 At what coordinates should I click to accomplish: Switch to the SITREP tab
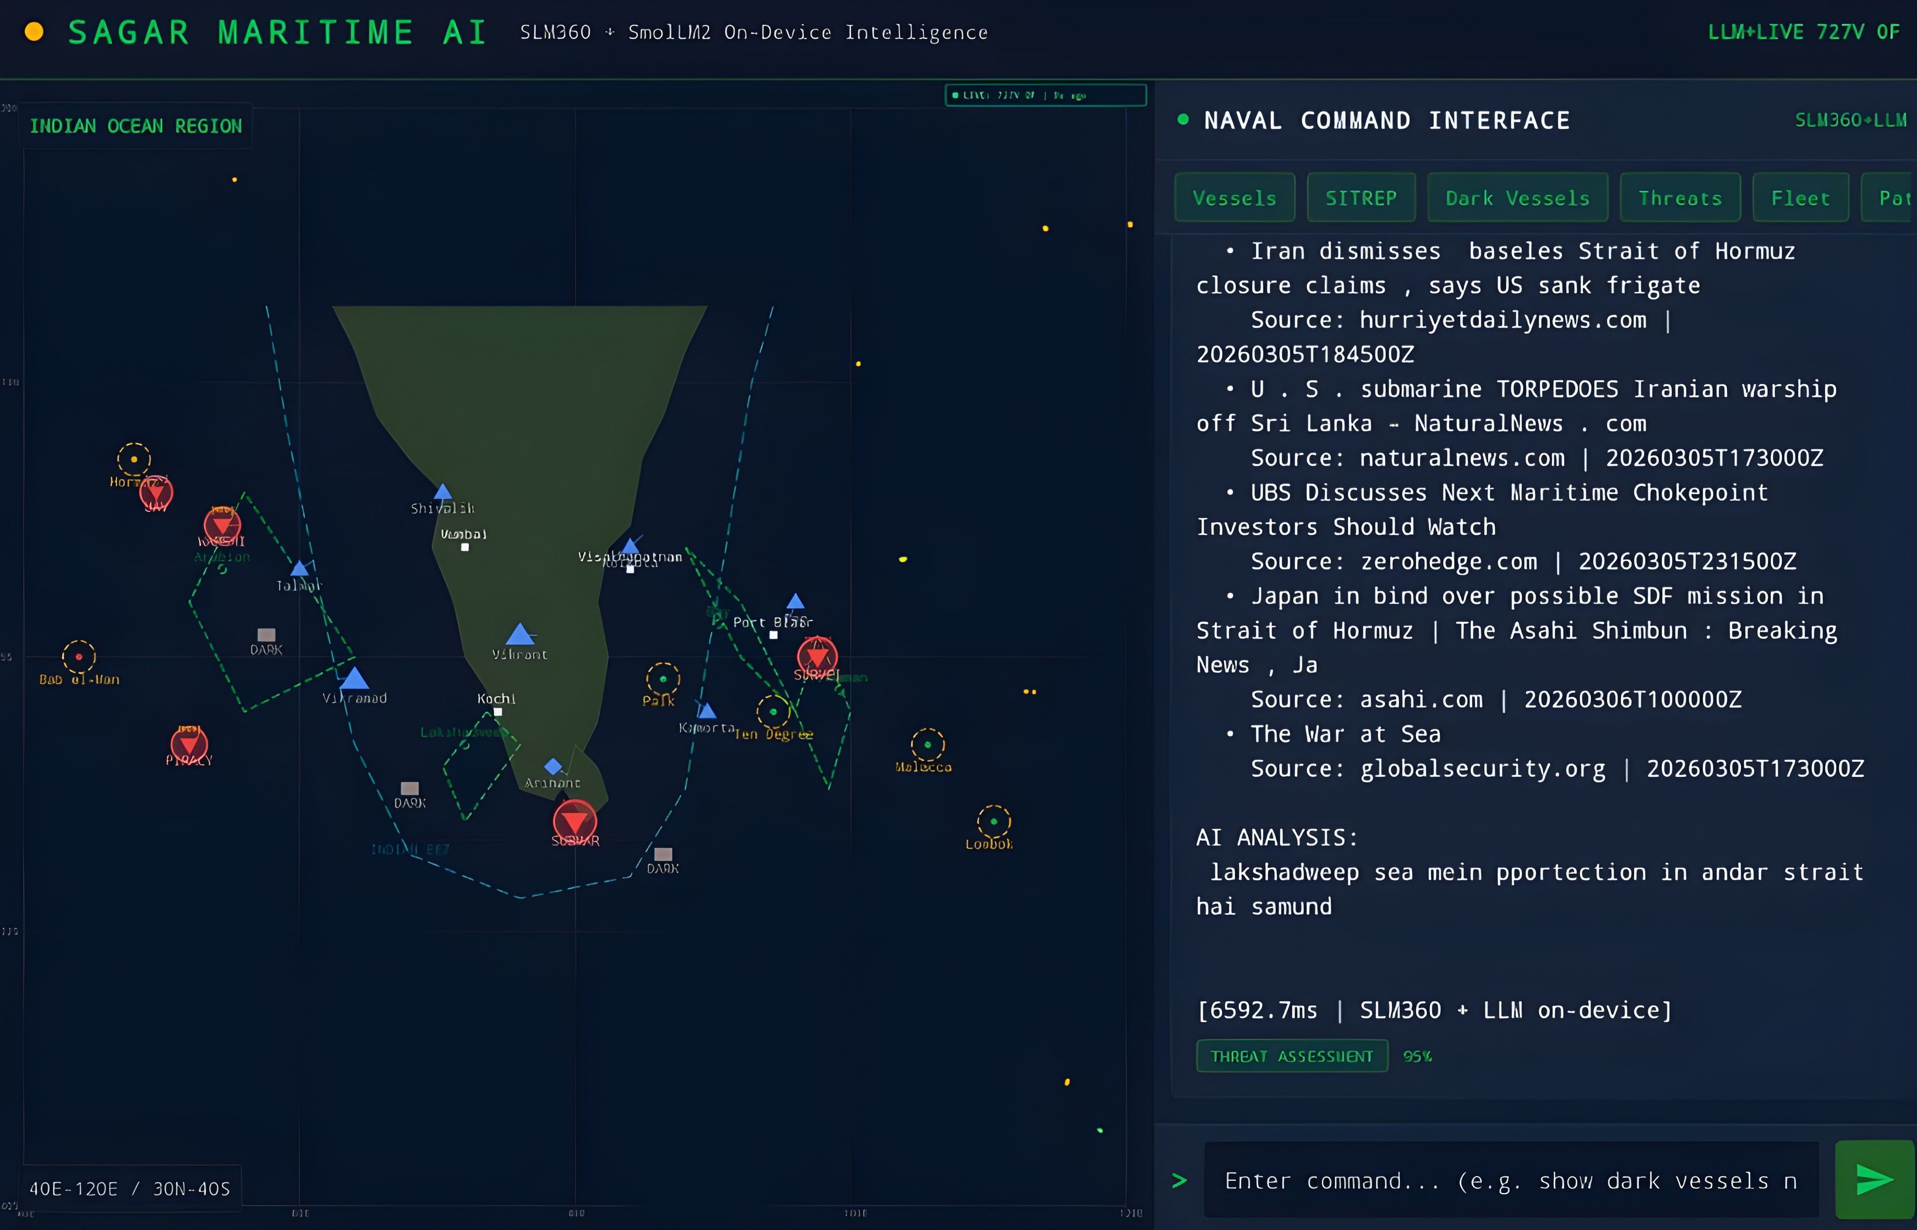click(x=1361, y=198)
